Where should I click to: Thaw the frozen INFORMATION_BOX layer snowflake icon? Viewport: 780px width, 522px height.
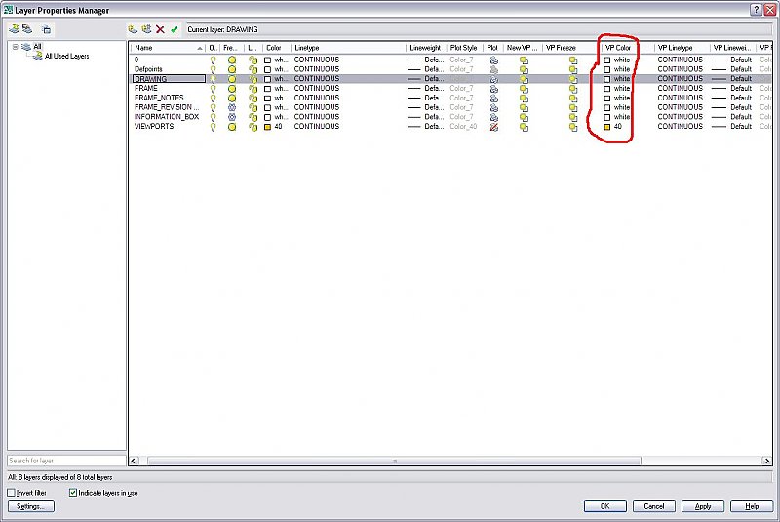232,117
